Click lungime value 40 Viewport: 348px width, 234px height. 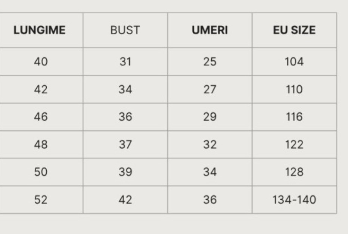(x=41, y=61)
